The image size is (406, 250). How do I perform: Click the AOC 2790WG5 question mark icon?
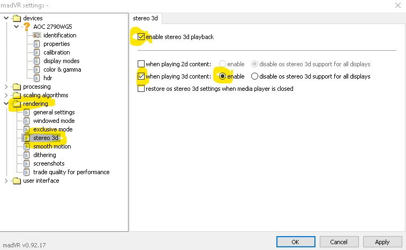tap(26, 26)
